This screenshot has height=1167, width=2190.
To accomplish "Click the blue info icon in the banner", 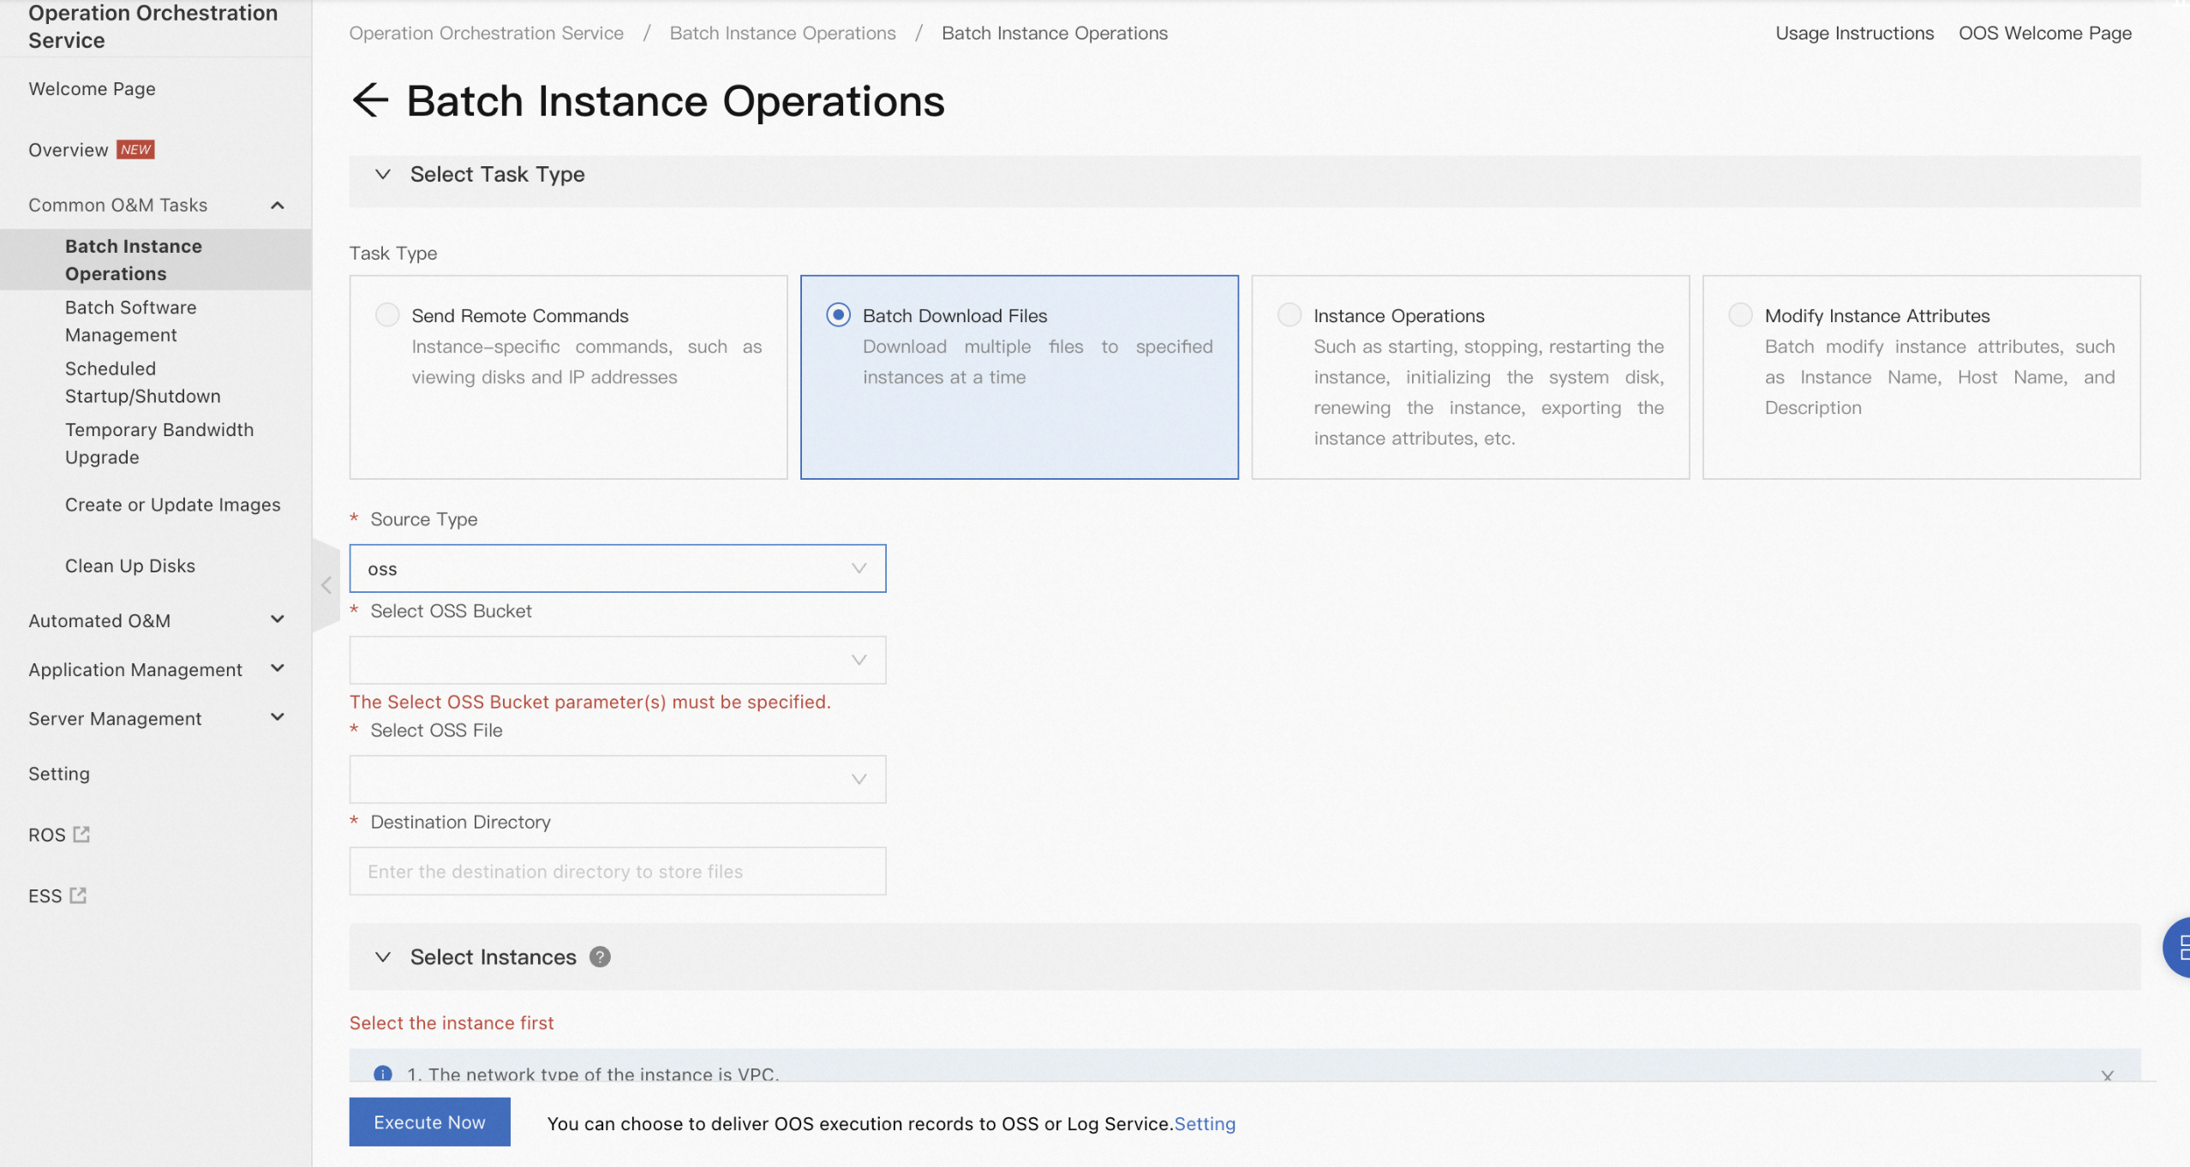I will [x=382, y=1074].
